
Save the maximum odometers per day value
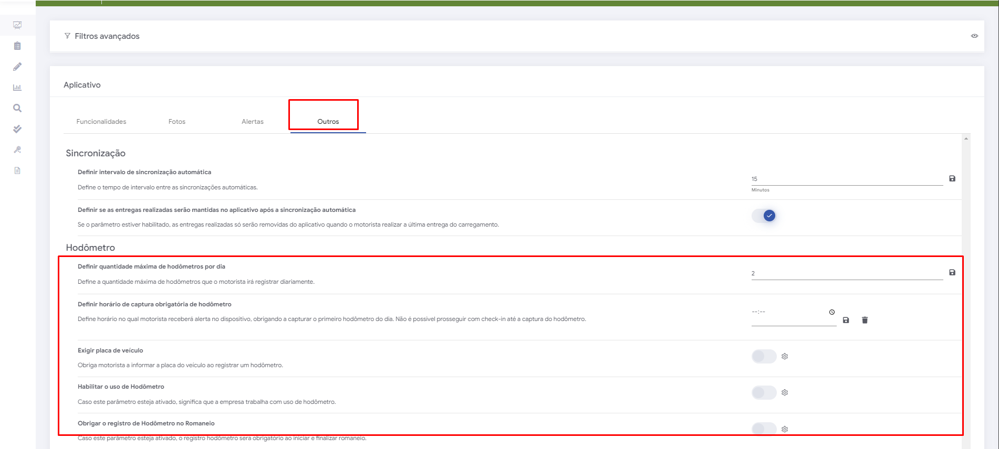(x=952, y=272)
